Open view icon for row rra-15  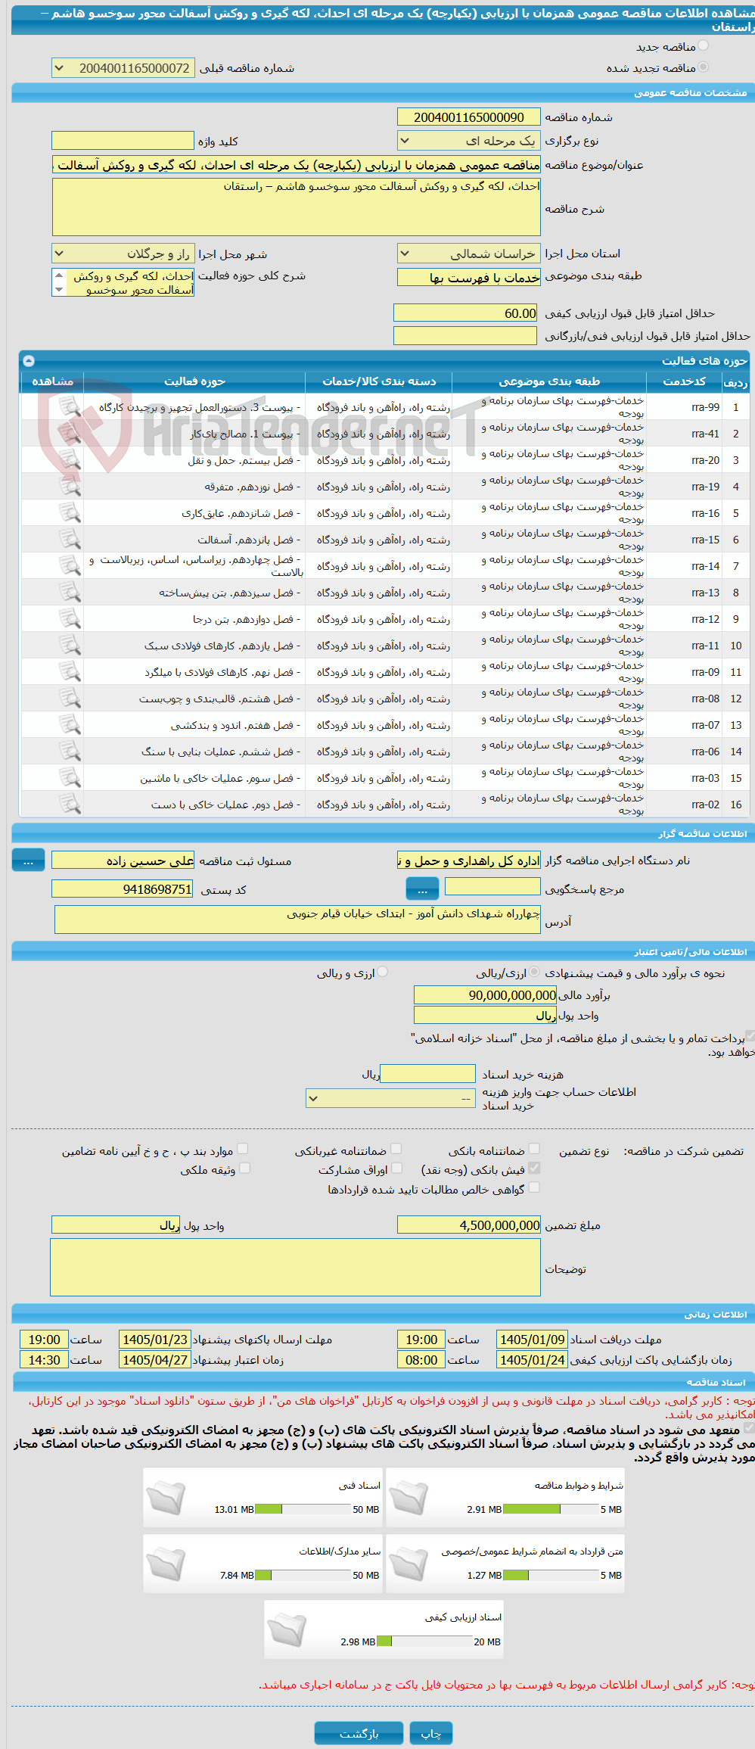pos(70,540)
